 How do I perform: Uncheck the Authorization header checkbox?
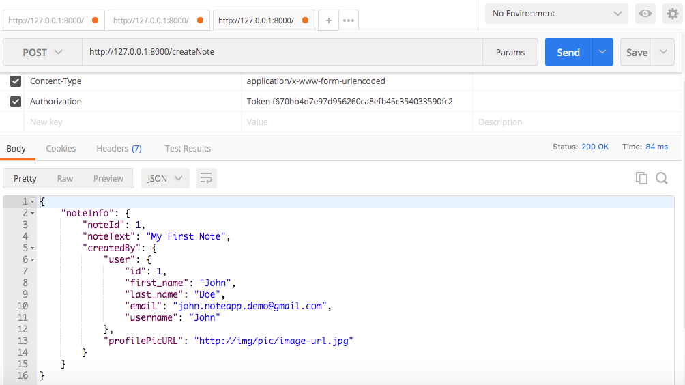click(16, 102)
